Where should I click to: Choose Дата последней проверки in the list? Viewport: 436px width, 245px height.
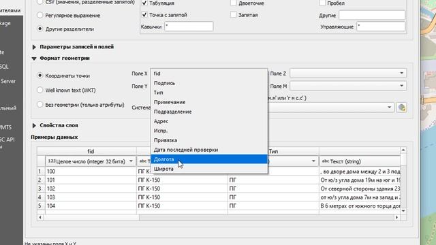209,150
